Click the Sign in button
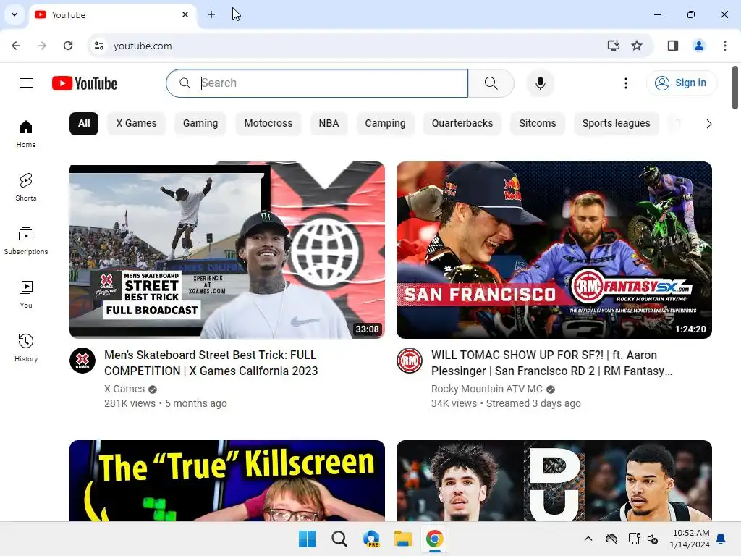Image resolution: width=741 pixels, height=556 pixels. pos(681,83)
